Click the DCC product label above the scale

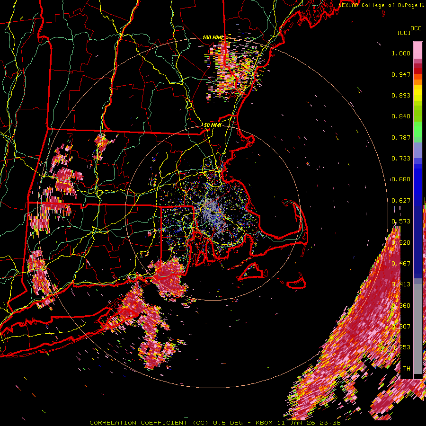tap(416, 28)
